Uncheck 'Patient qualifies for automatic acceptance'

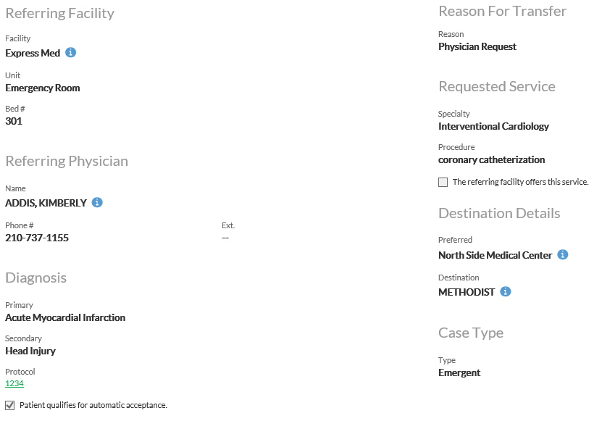point(9,405)
